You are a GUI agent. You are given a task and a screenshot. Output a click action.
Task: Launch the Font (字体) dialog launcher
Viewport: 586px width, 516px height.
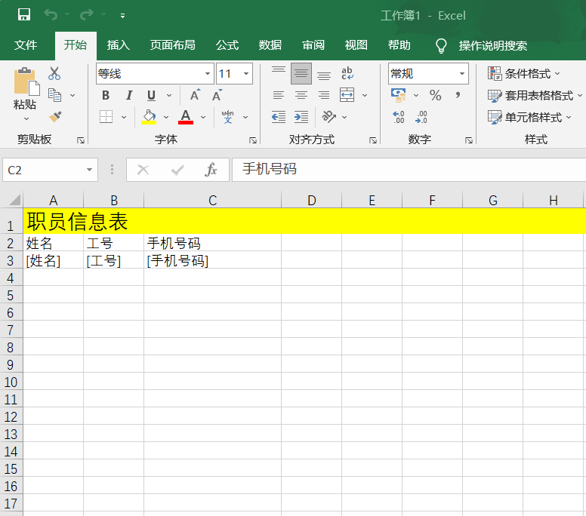pyautogui.click(x=253, y=140)
